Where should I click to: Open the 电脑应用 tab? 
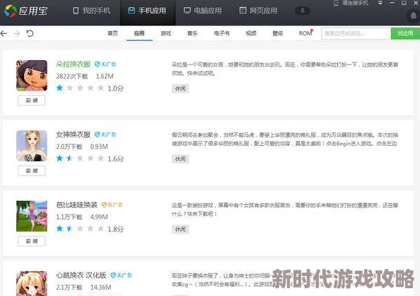coord(202,11)
